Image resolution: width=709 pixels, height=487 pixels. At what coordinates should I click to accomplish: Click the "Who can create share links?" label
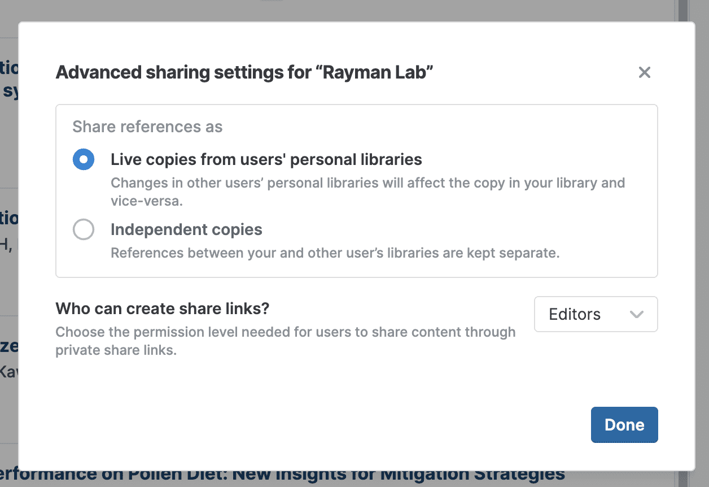coord(162,308)
